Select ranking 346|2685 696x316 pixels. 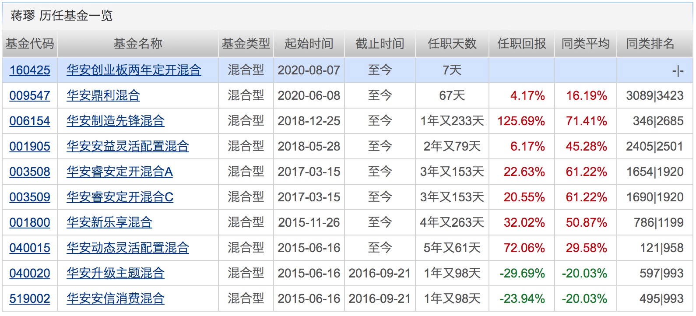(658, 121)
